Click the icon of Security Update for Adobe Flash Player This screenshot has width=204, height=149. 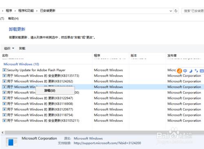4,70
